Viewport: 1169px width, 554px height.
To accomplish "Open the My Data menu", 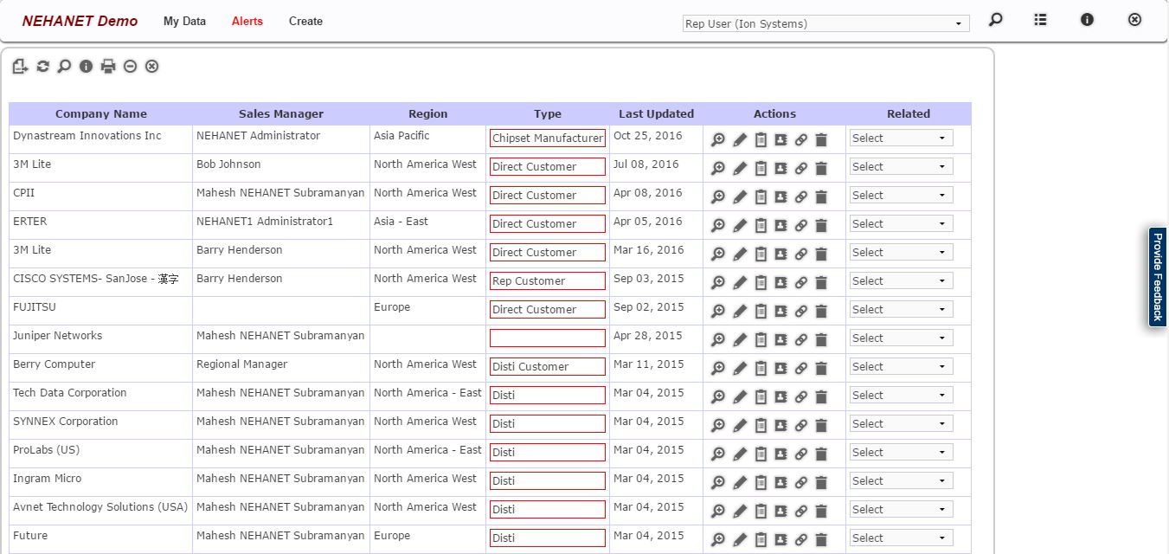I will pyautogui.click(x=184, y=22).
